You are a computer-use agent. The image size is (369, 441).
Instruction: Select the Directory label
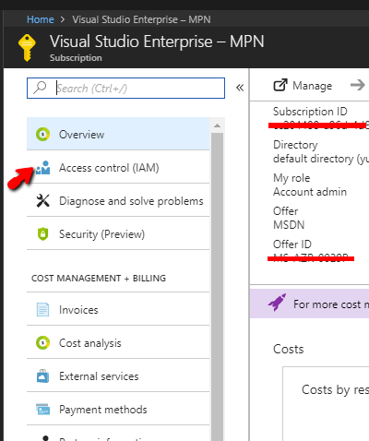(x=295, y=145)
